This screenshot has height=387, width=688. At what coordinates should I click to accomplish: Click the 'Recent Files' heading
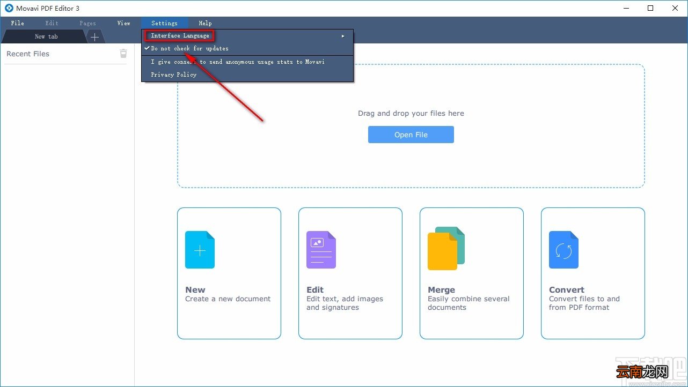pos(28,54)
